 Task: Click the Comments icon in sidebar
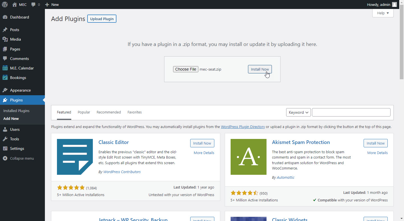point(5,59)
